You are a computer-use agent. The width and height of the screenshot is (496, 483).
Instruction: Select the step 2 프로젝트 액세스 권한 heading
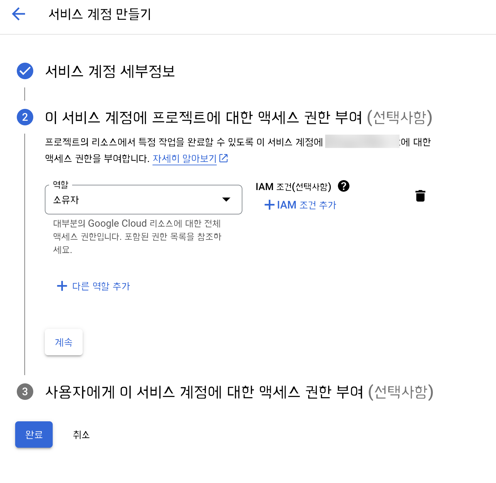[203, 117]
